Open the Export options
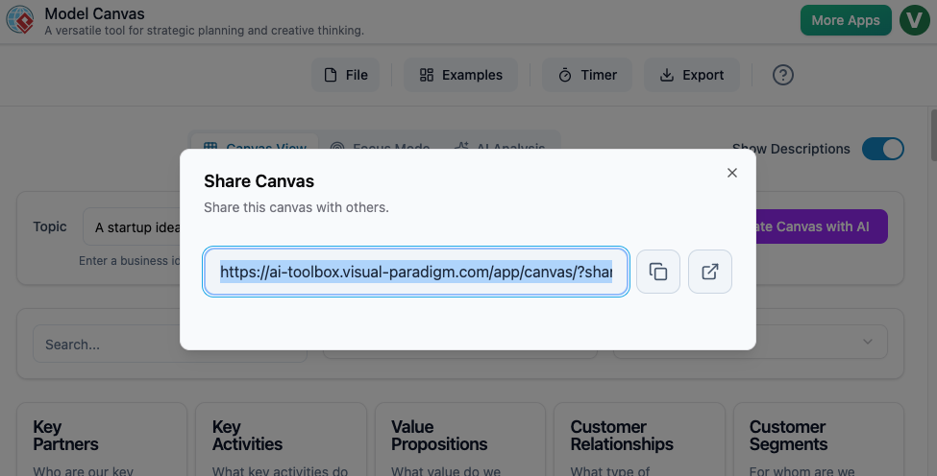 click(x=691, y=75)
